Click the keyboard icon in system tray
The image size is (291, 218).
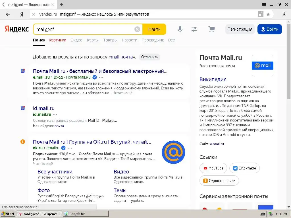(x=263, y=214)
